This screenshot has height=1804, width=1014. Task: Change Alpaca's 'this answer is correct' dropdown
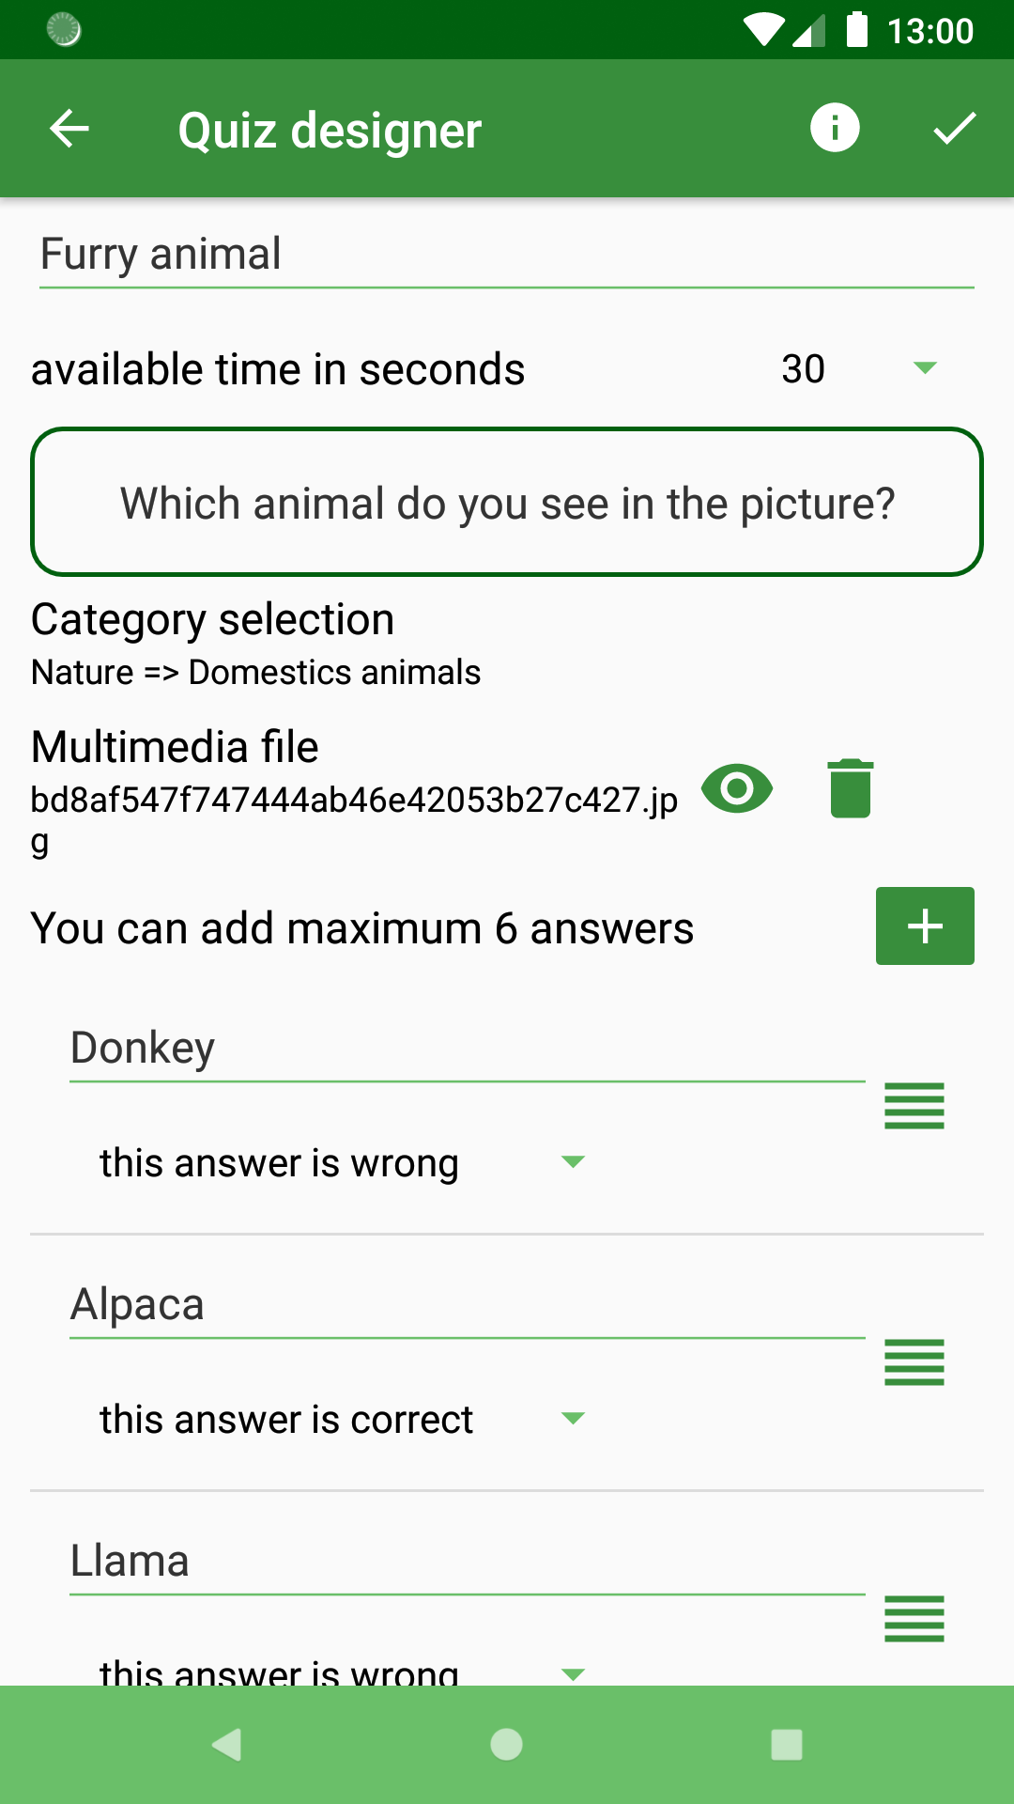coord(343,1419)
